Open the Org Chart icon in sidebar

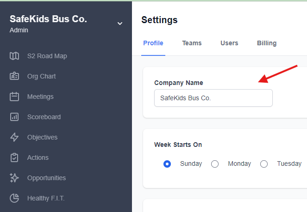[14, 76]
